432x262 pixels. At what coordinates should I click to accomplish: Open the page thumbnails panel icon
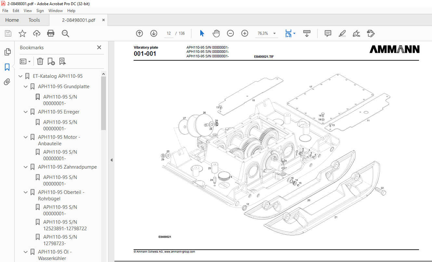7,52
